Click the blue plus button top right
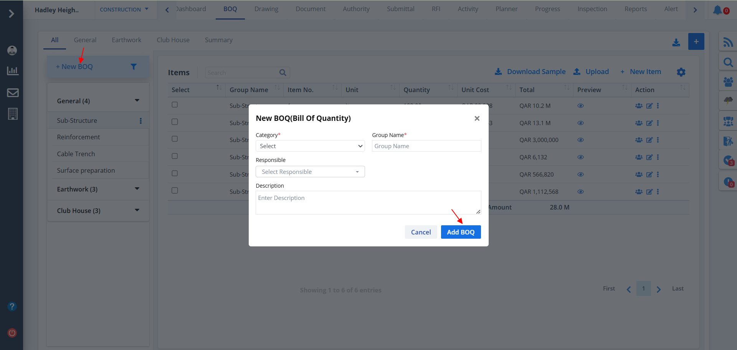Viewport: 737px width, 350px height. point(696,41)
